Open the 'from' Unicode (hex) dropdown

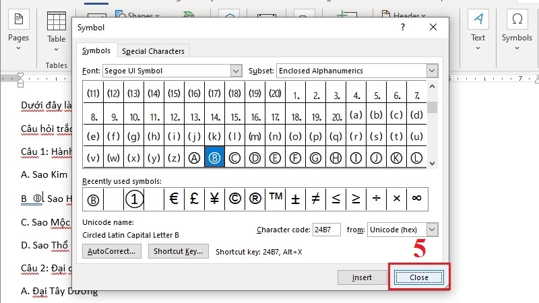coord(432,230)
